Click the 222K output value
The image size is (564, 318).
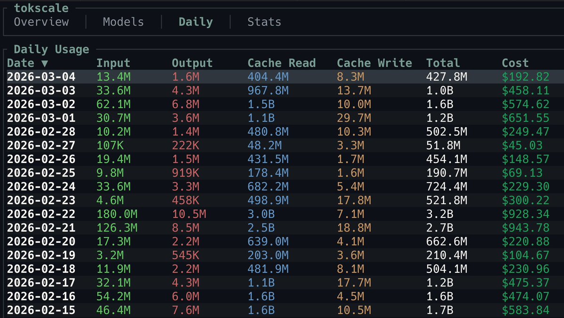186,146
